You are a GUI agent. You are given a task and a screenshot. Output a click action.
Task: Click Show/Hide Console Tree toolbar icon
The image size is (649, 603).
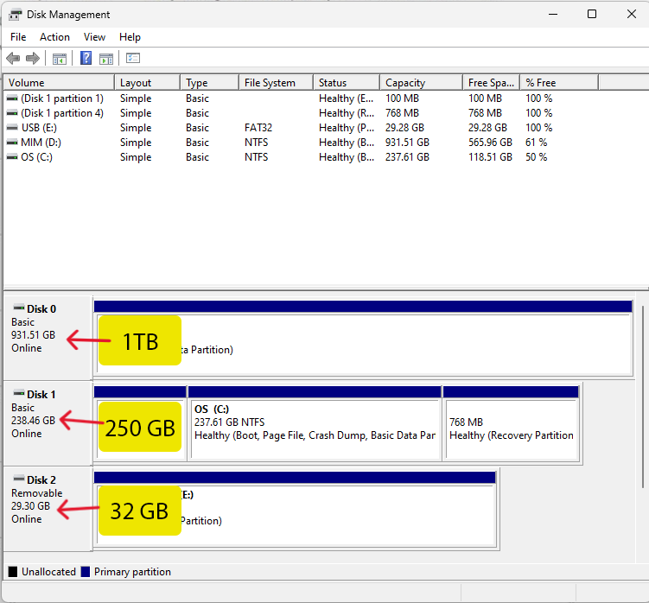[59, 59]
